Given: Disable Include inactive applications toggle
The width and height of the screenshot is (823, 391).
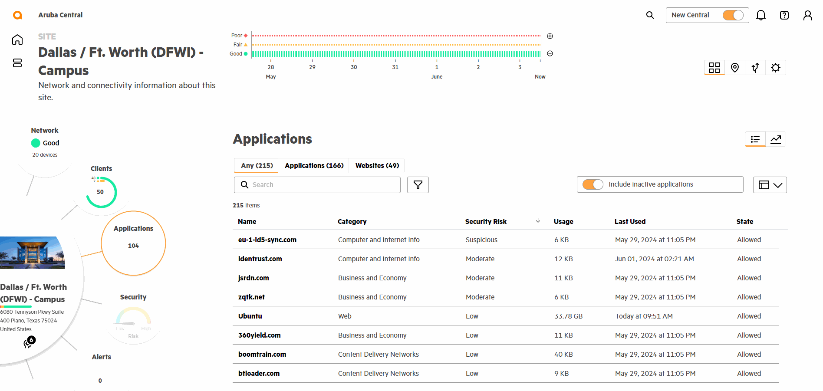Looking at the screenshot, I should coord(593,184).
